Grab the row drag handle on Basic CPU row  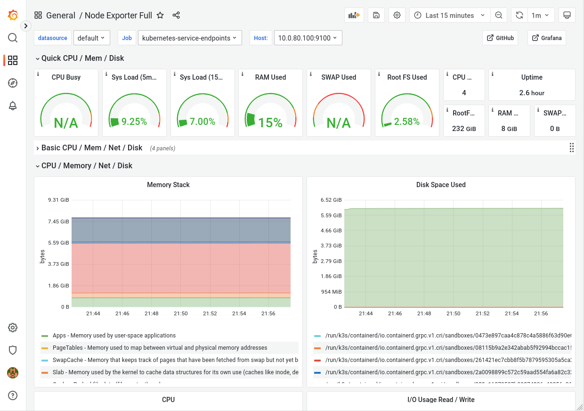pyautogui.click(x=571, y=148)
